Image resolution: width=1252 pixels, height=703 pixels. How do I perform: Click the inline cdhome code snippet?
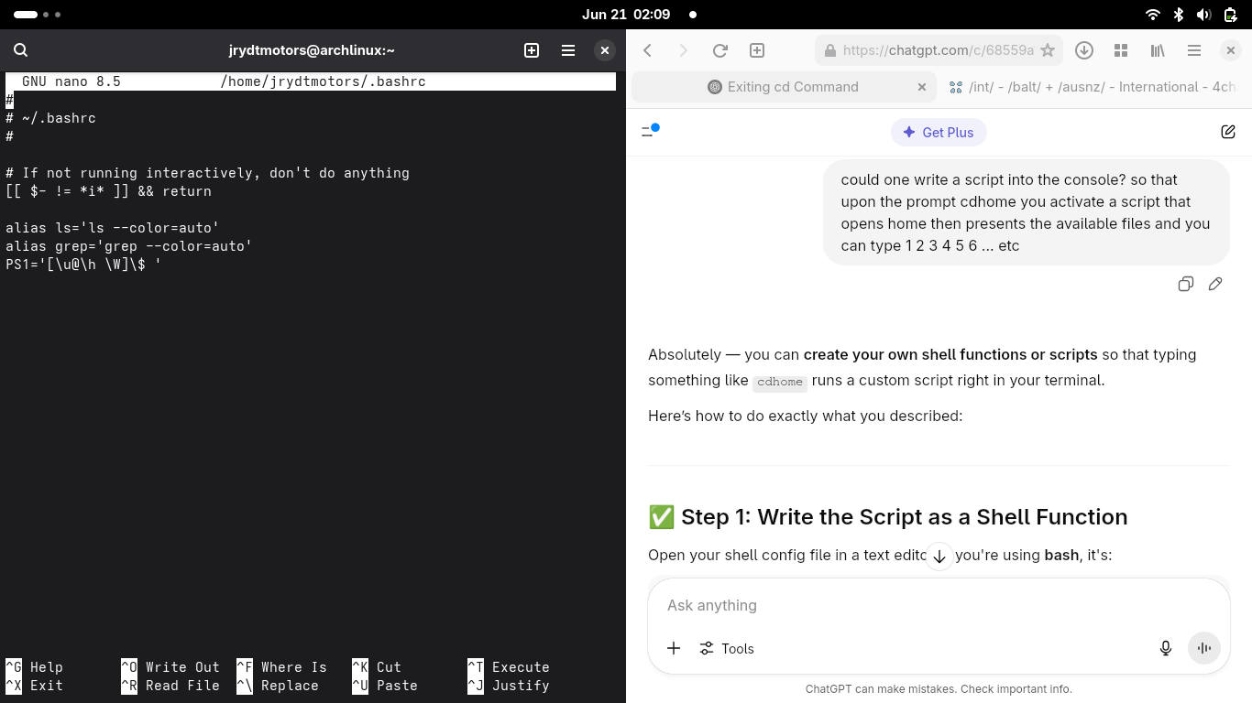pyautogui.click(x=780, y=382)
